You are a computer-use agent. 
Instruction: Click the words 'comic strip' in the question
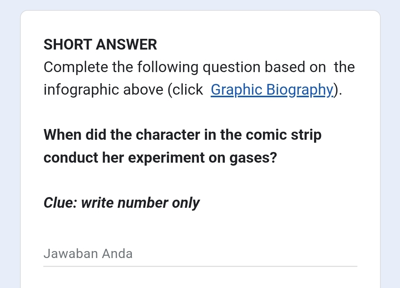(x=283, y=135)
